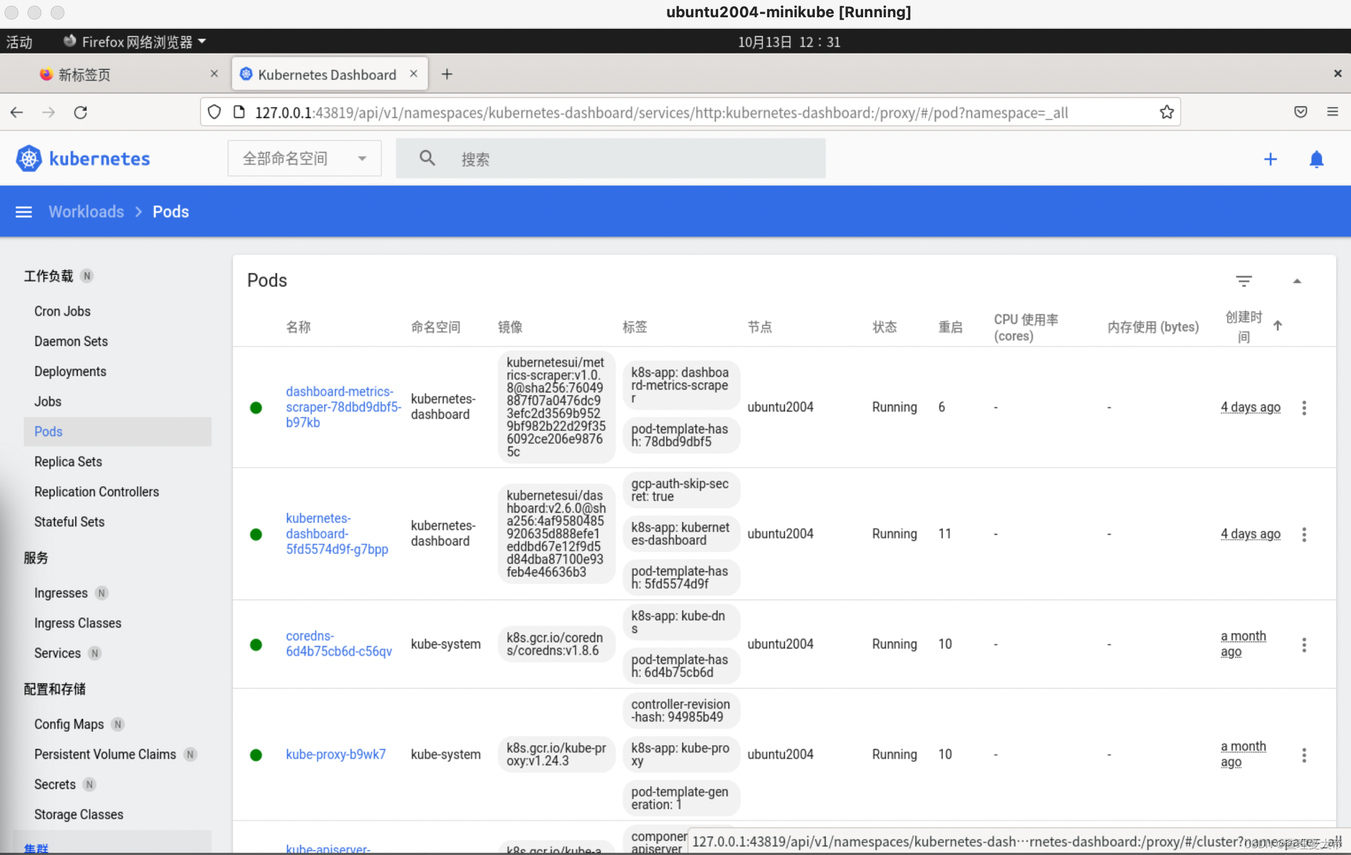Open the notifications bell

pyautogui.click(x=1316, y=159)
